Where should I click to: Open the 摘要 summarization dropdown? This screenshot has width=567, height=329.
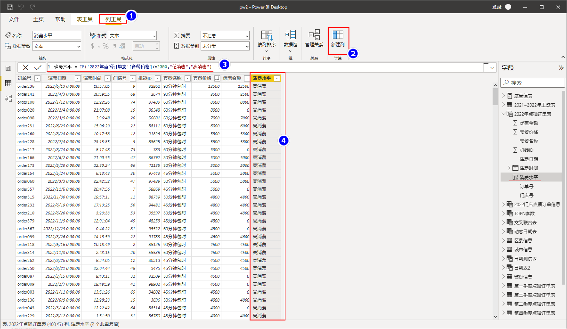[x=225, y=36]
